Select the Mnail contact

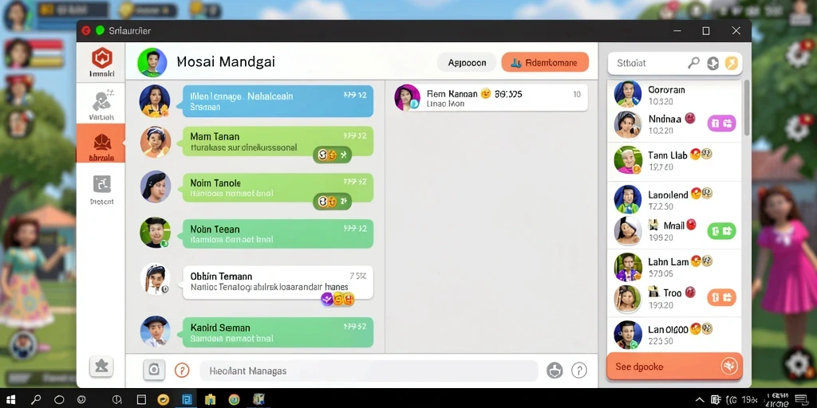point(674,230)
